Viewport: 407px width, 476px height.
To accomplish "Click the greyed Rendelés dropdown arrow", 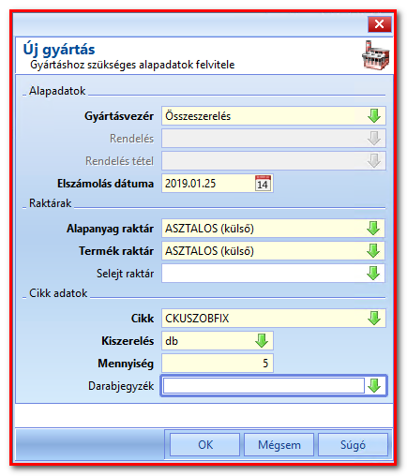I will coord(374,139).
